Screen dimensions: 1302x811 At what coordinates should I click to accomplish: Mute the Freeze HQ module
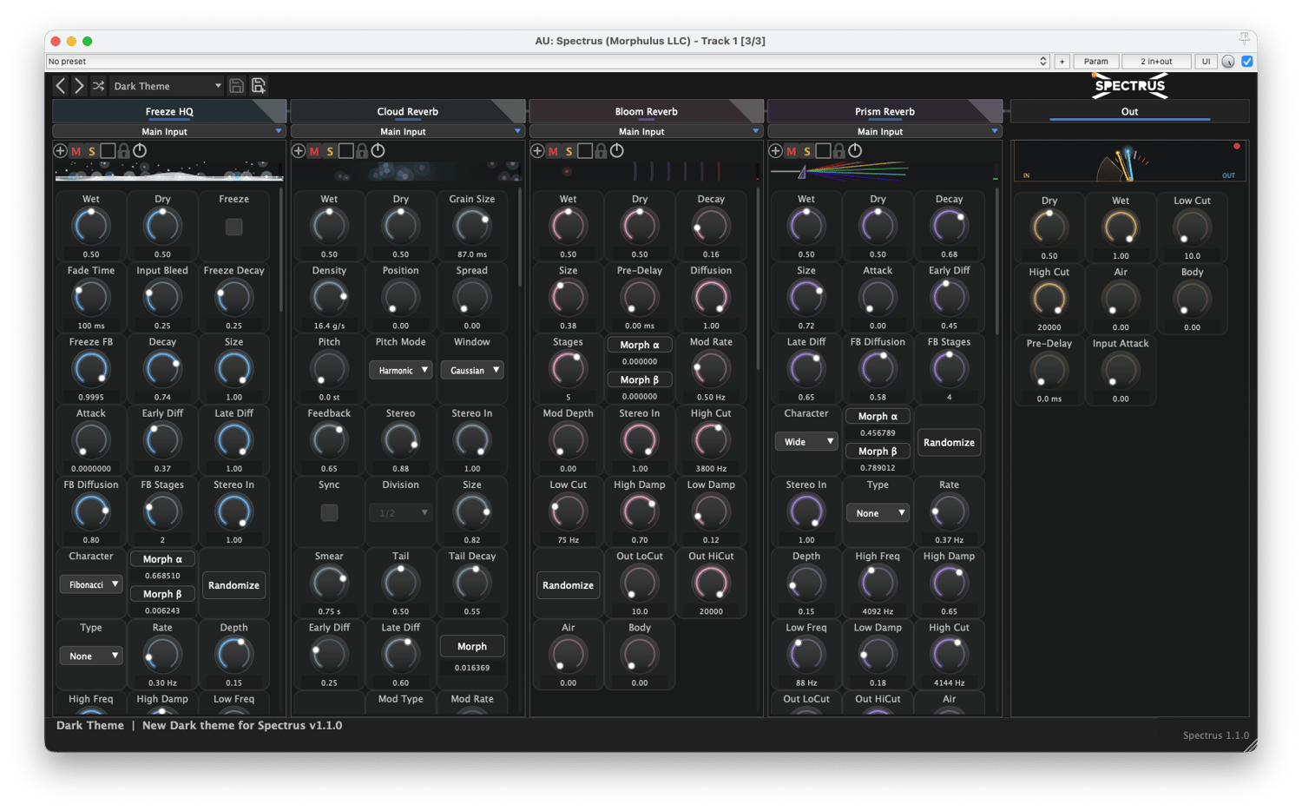point(76,151)
